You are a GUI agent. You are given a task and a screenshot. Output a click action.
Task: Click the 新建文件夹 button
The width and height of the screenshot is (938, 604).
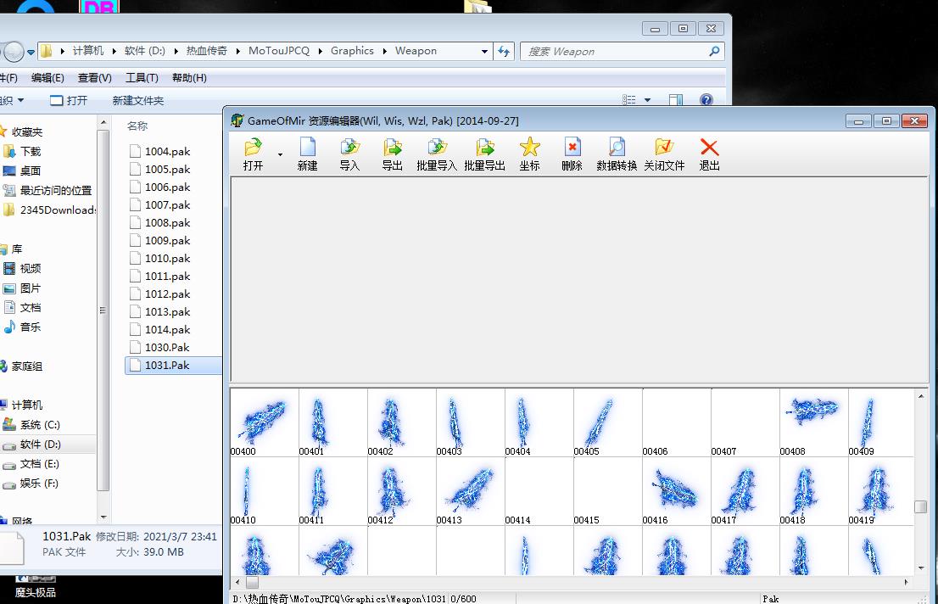(x=138, y=100)
